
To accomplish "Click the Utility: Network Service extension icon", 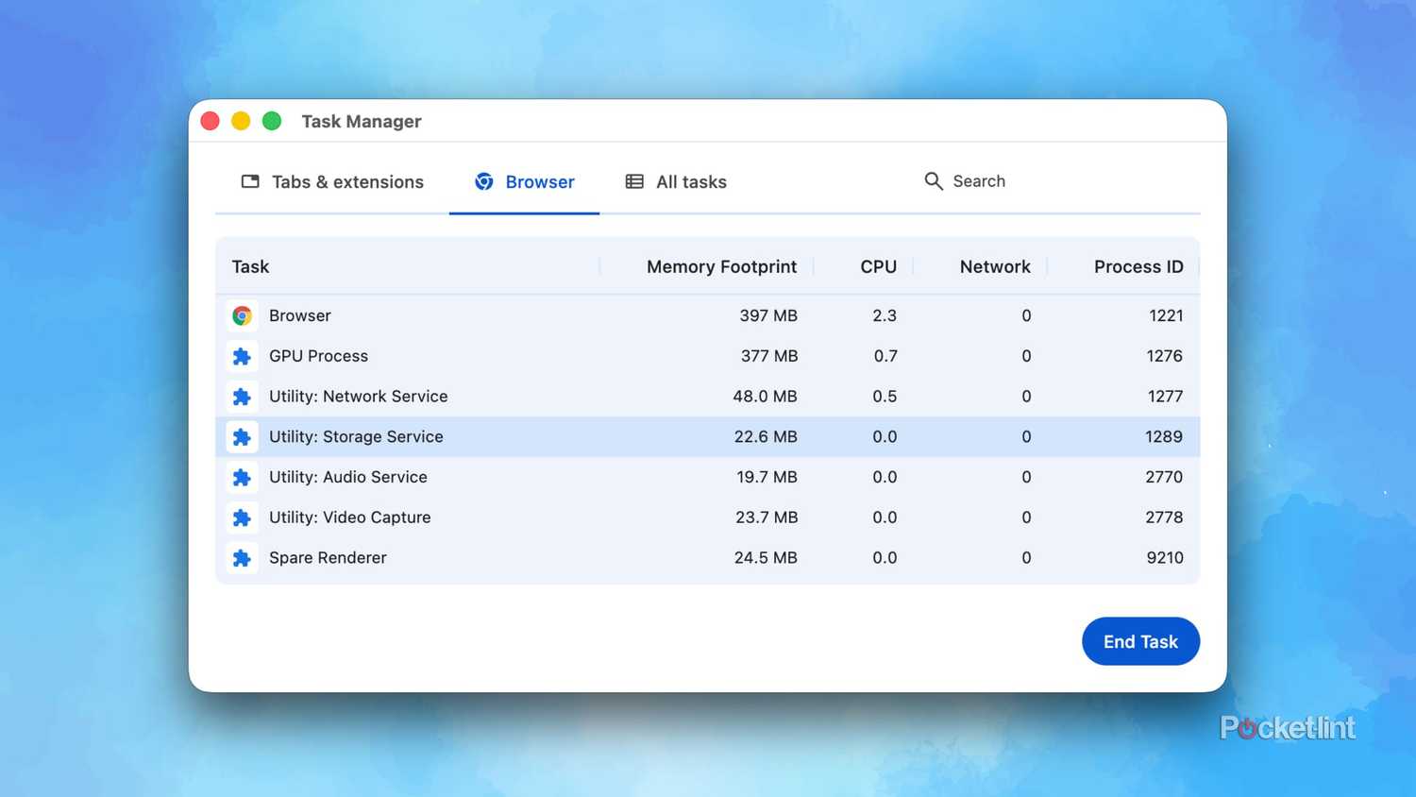I will 242,397.
